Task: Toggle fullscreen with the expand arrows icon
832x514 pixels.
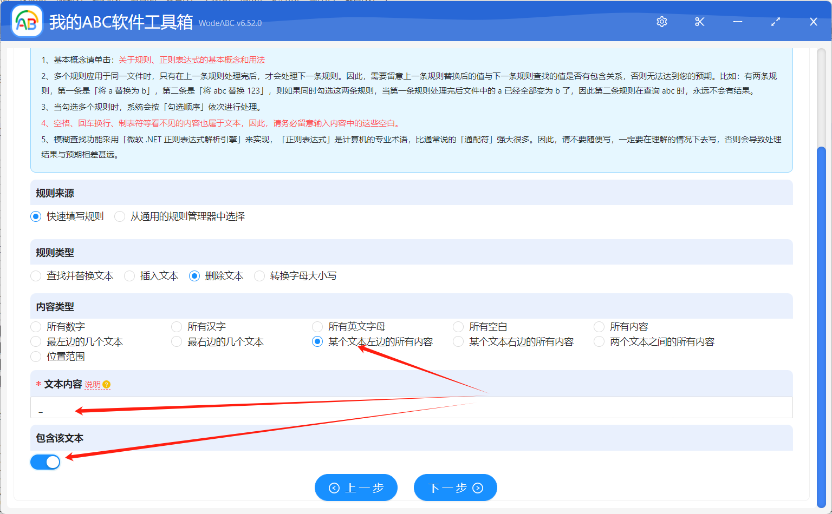Action: (775, 22)
